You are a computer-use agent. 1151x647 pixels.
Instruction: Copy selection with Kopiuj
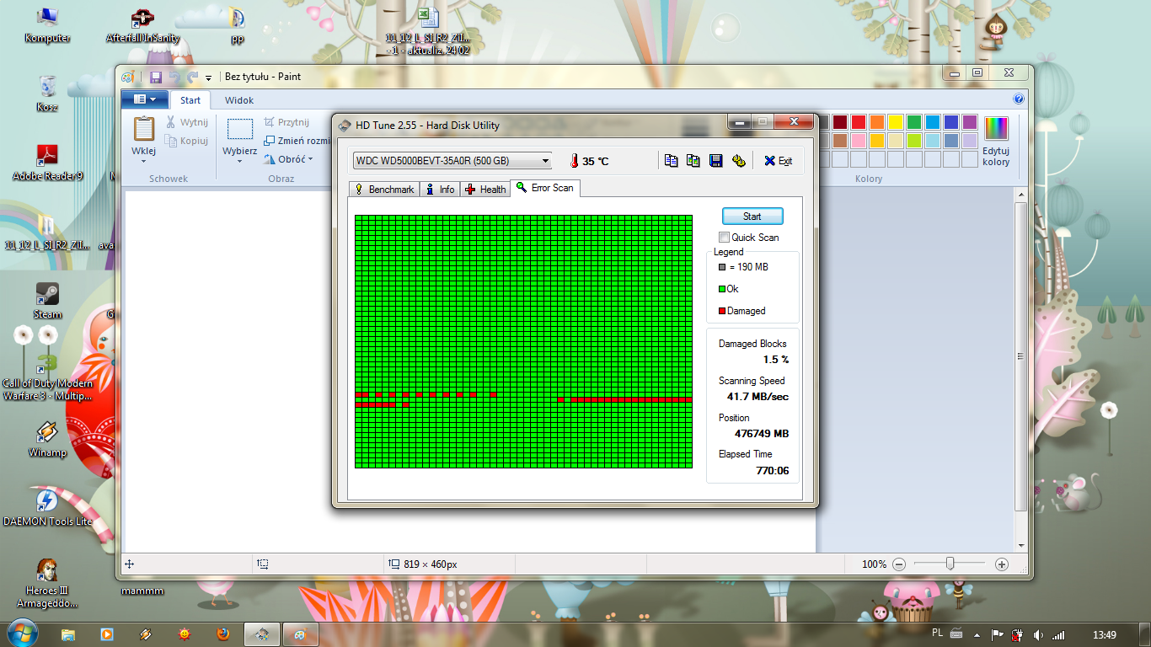[186, 141]
